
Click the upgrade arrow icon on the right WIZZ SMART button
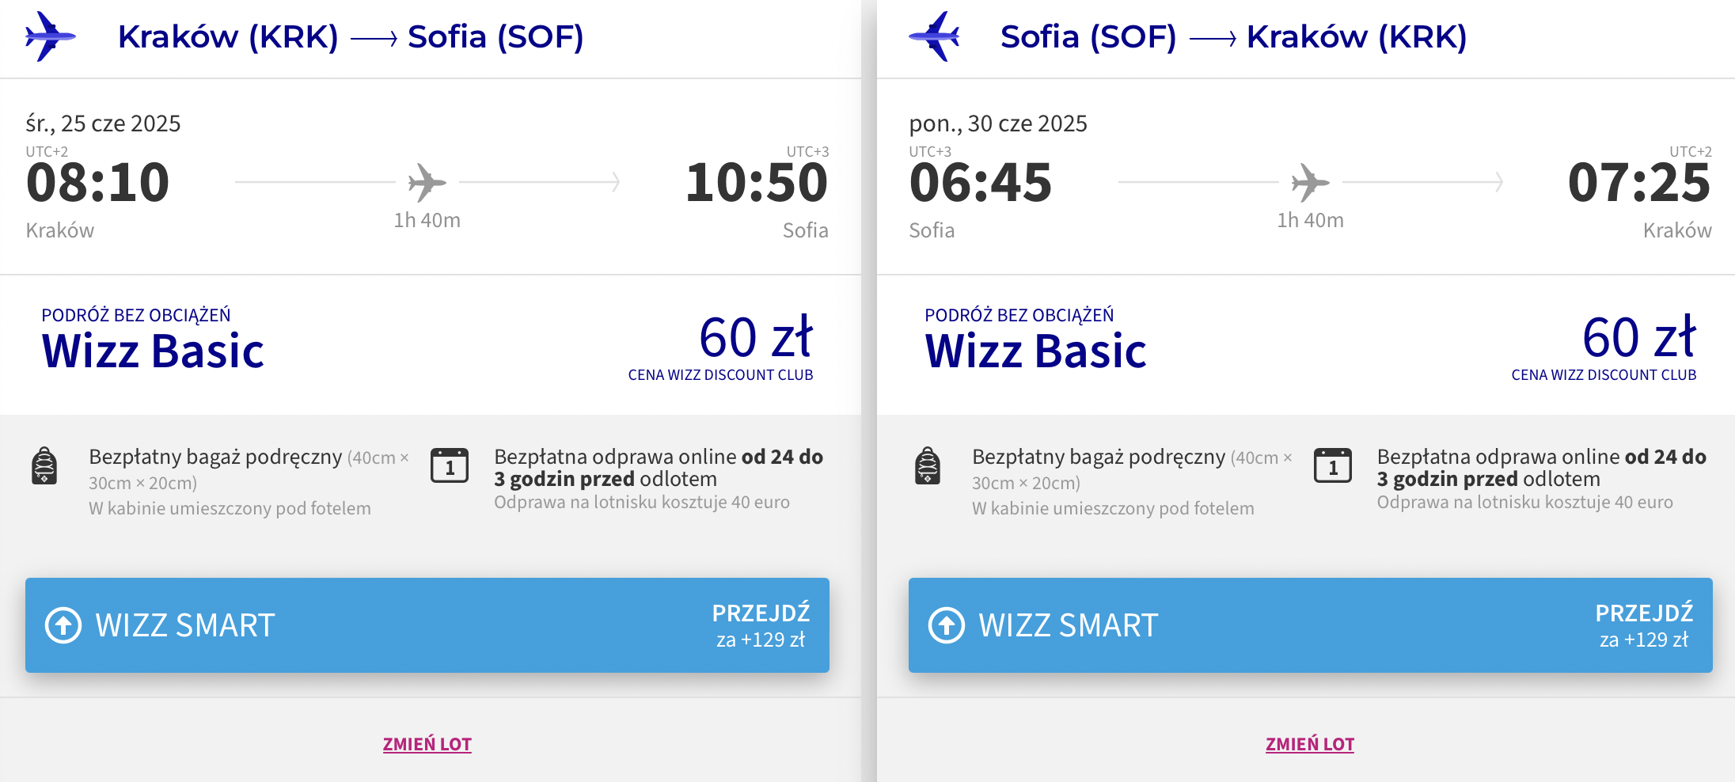947,625
